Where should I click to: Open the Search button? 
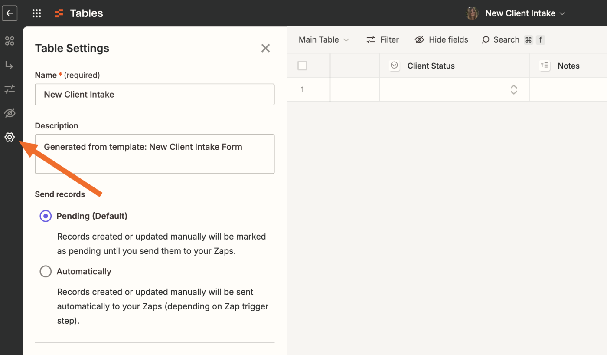(x=501, y=40)
